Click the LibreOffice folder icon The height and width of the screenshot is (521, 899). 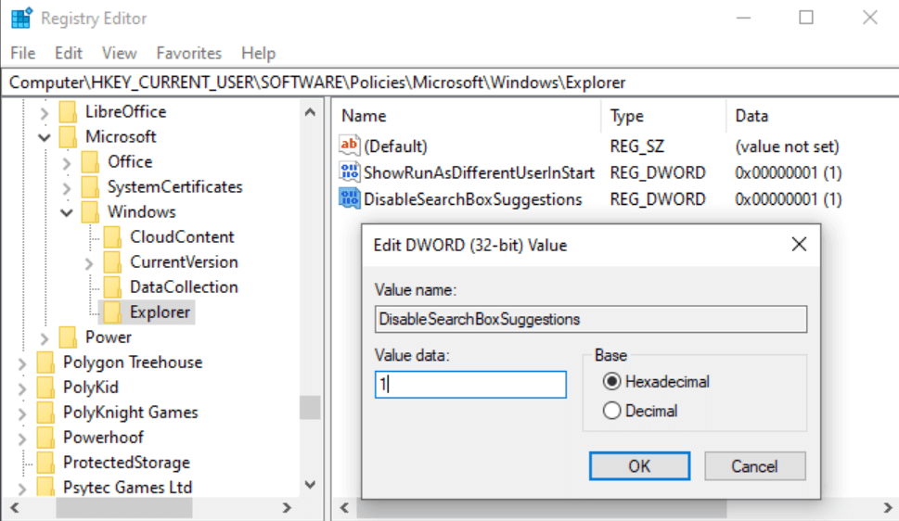pos(68,112)
